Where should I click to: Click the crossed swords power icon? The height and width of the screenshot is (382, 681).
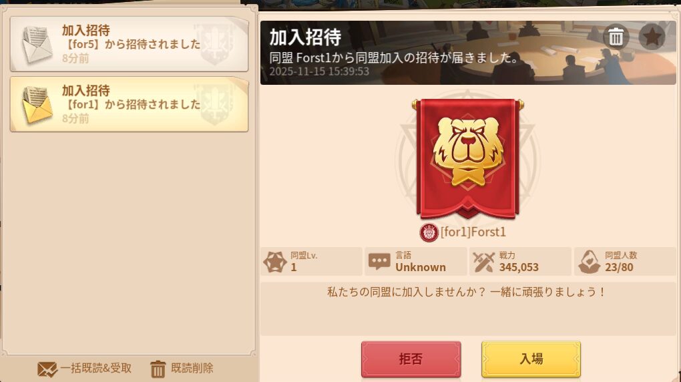484,262
